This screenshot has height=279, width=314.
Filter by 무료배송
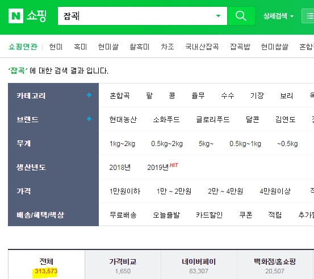pos(123,215)
